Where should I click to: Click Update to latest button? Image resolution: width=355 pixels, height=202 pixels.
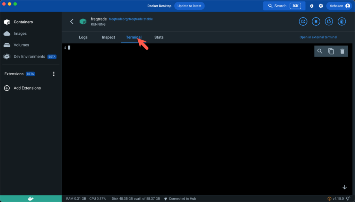tap(189, 6)
